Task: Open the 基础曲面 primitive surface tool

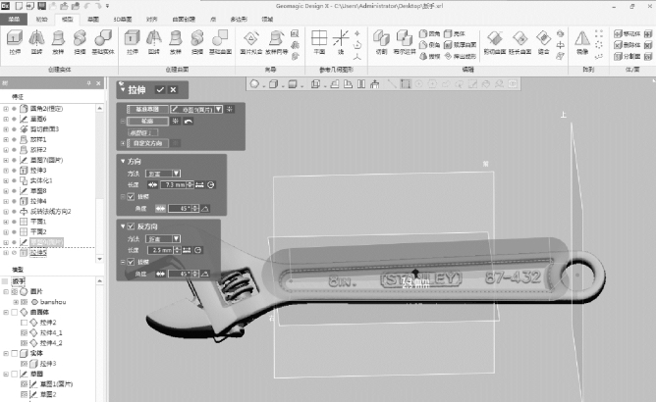Action: 220,42
